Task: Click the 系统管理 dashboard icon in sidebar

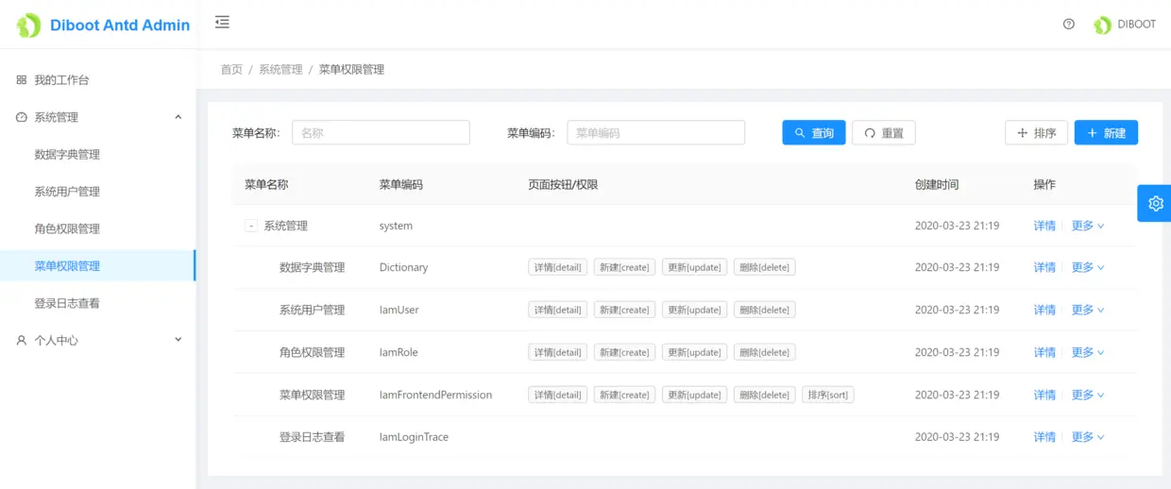Action: coord(22,117)
